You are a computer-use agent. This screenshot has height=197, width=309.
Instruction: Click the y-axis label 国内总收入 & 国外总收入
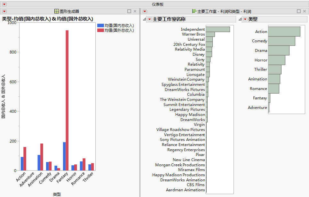(3, 96)
